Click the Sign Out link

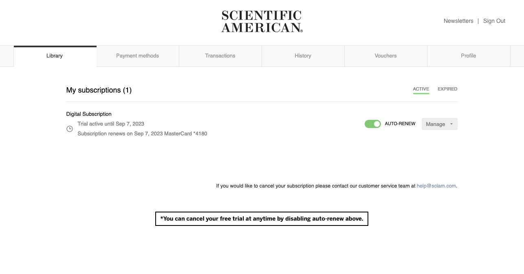click(x=494, y=21)
